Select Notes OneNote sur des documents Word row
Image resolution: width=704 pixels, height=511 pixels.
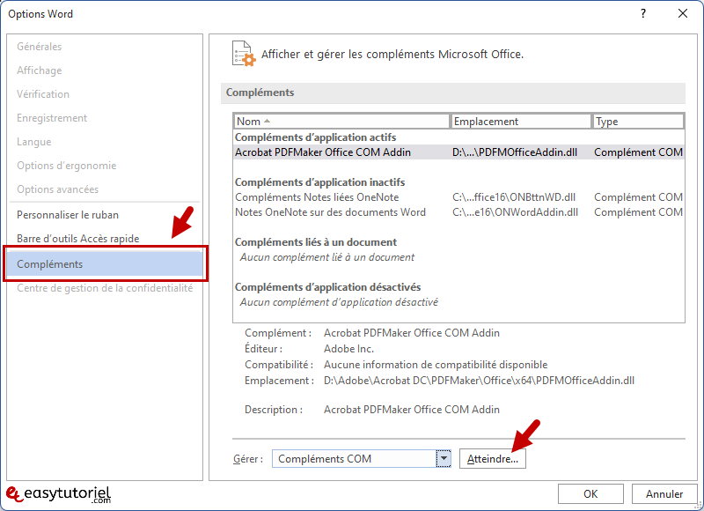click(x=458, y=212)
